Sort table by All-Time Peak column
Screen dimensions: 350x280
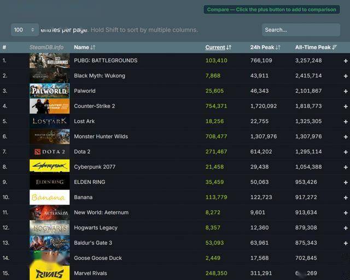coord(316,47)
